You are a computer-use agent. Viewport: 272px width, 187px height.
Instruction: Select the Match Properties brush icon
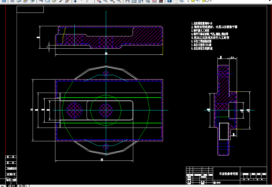(x=61, y=1)
